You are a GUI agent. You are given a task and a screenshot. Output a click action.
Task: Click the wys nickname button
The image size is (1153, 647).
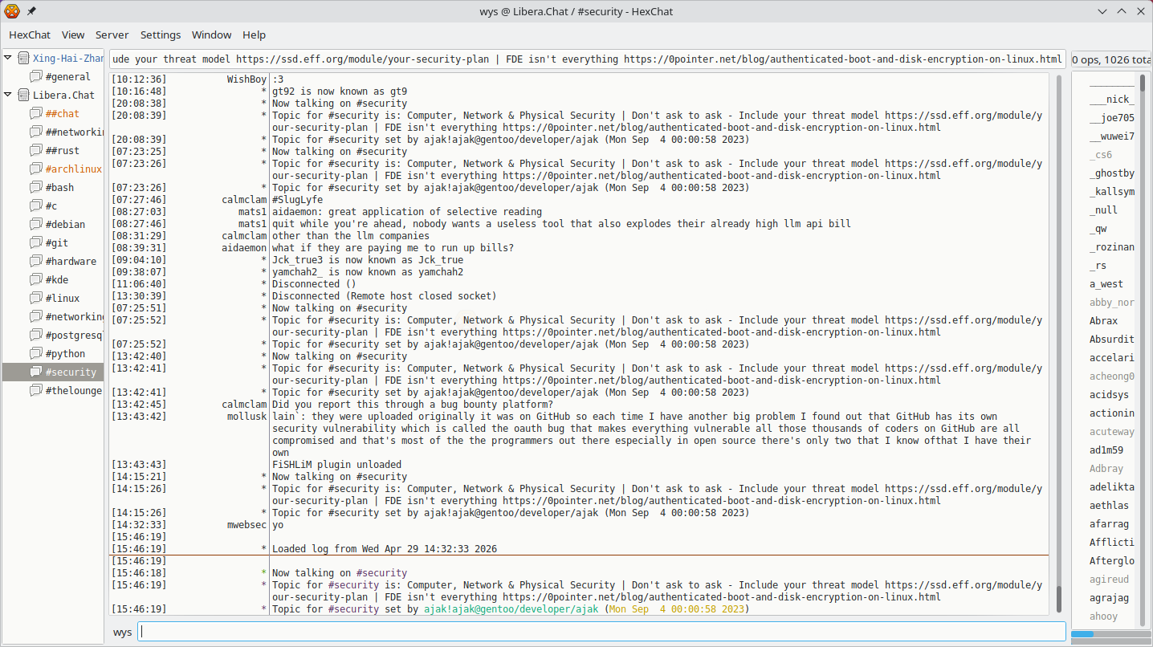coord(122,633)
